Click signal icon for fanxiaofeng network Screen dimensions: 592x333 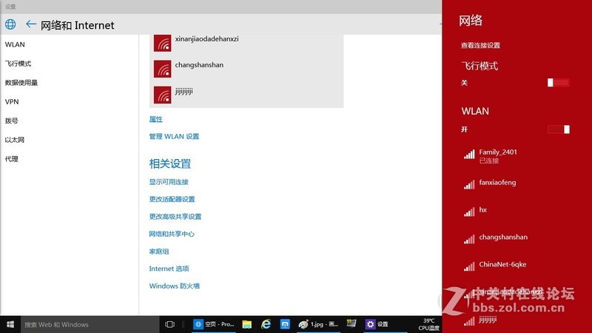click(469, 184)
